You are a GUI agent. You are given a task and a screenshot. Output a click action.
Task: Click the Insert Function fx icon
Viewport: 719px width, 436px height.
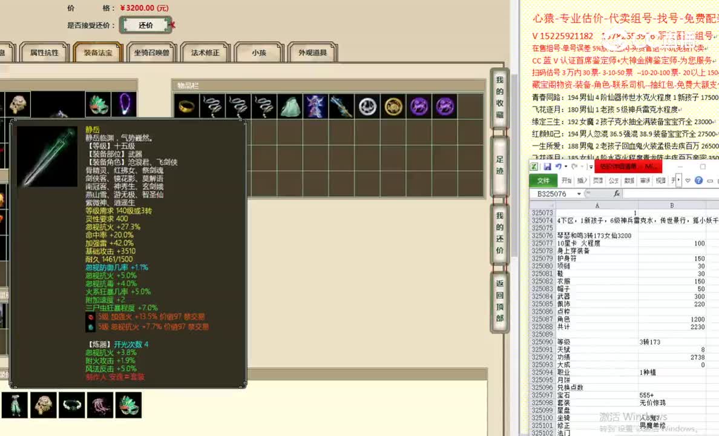(616, 193)
